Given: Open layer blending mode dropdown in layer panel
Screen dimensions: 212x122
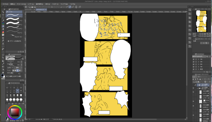Looking at the screenshot, I should pos(199,77).
